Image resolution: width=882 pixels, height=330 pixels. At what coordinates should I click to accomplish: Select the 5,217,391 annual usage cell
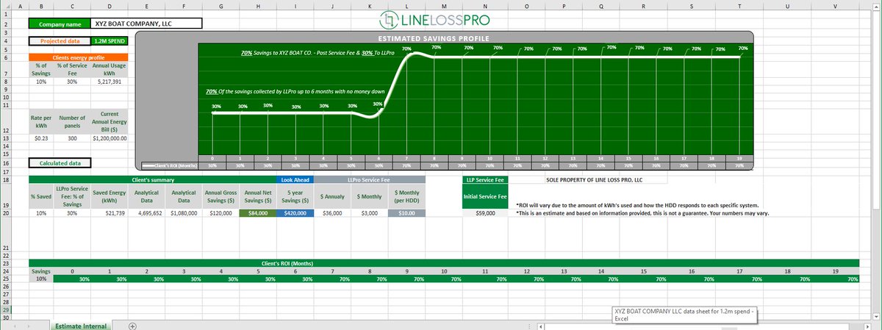[110, 82]
